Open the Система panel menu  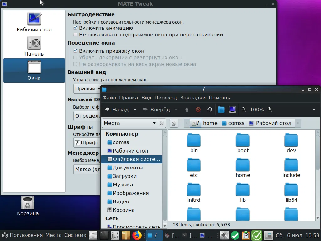(x=75, y=235)
